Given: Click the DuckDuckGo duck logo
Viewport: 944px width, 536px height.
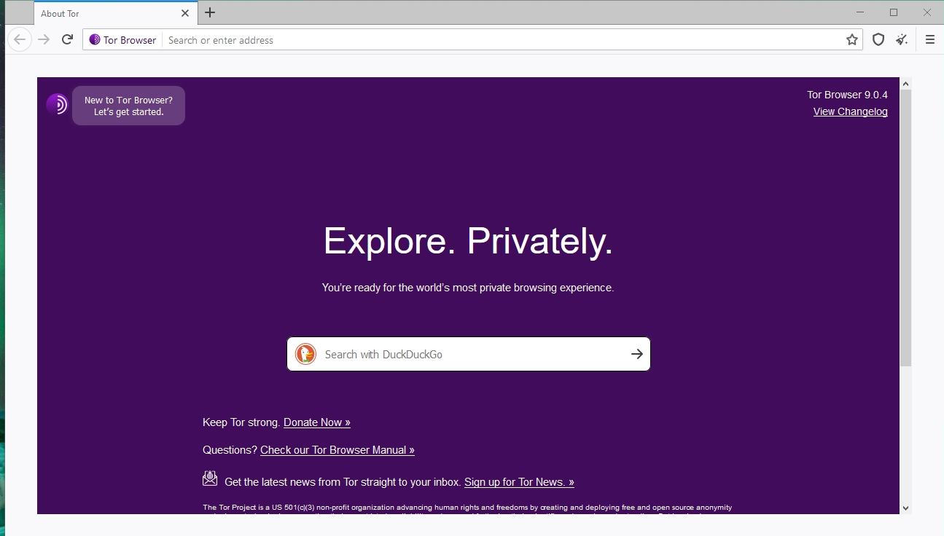Looking at the screenshot, I should coord(305,354).
